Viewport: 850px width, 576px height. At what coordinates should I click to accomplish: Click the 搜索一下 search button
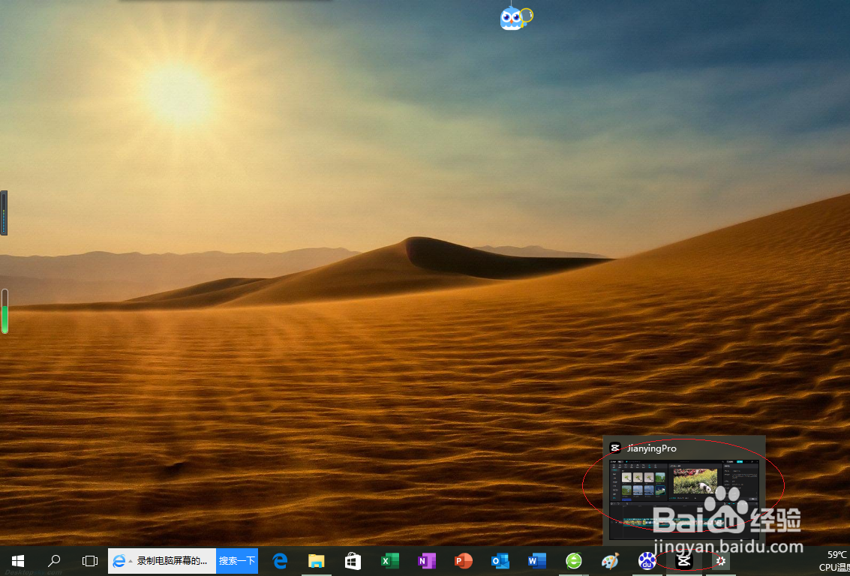(x=237, y=561)
